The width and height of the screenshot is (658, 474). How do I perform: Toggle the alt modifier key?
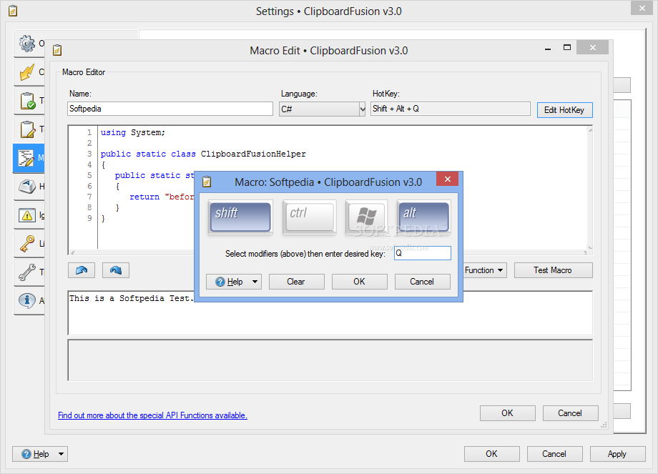pyautogui.click(x=424, y=217)
